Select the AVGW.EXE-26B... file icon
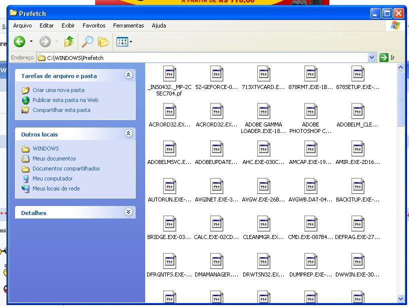This screenshot has height=306, width=409. pyautogui.click(x=264, y=186)
